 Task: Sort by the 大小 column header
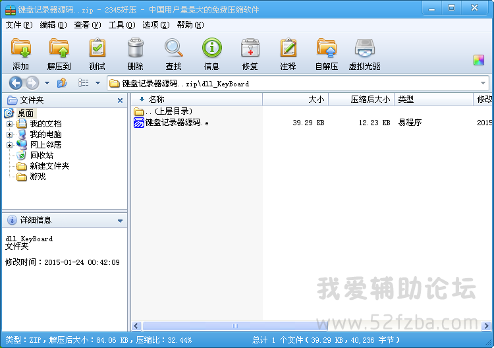point(296,100)
